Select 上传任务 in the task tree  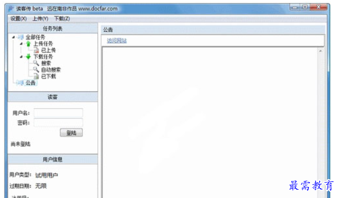43,44
